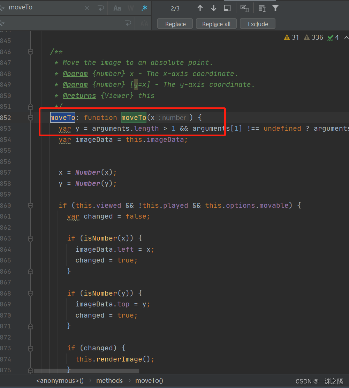Toggle search in selection only
Image resolution: width=349 pixels, height=388 pixels.
click(228, 8)
